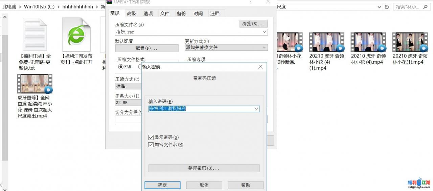Select the 林小花(1).mp4 video file
The image size is (433, 191).
[410, 42]
